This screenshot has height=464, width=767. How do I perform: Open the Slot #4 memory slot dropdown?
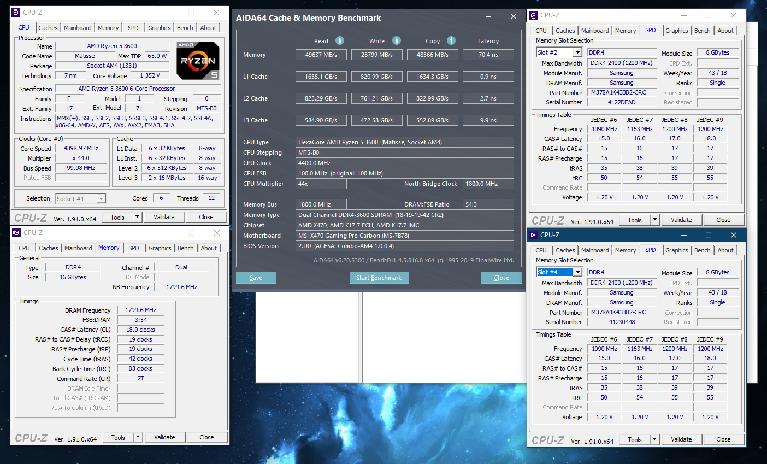point(577,272)
